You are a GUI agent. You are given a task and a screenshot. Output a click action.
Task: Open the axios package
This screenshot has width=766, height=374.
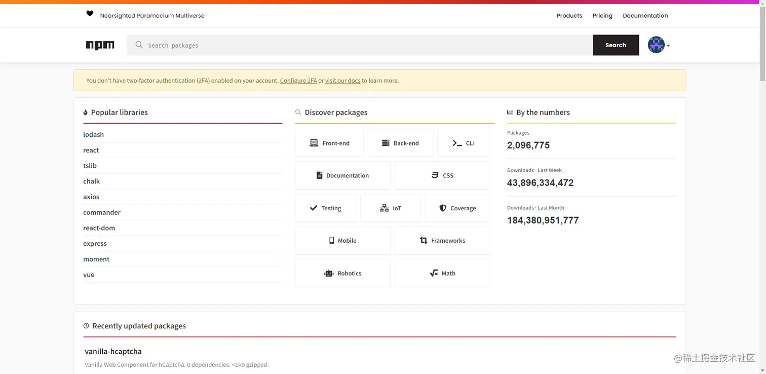click(x=91, y=197)
